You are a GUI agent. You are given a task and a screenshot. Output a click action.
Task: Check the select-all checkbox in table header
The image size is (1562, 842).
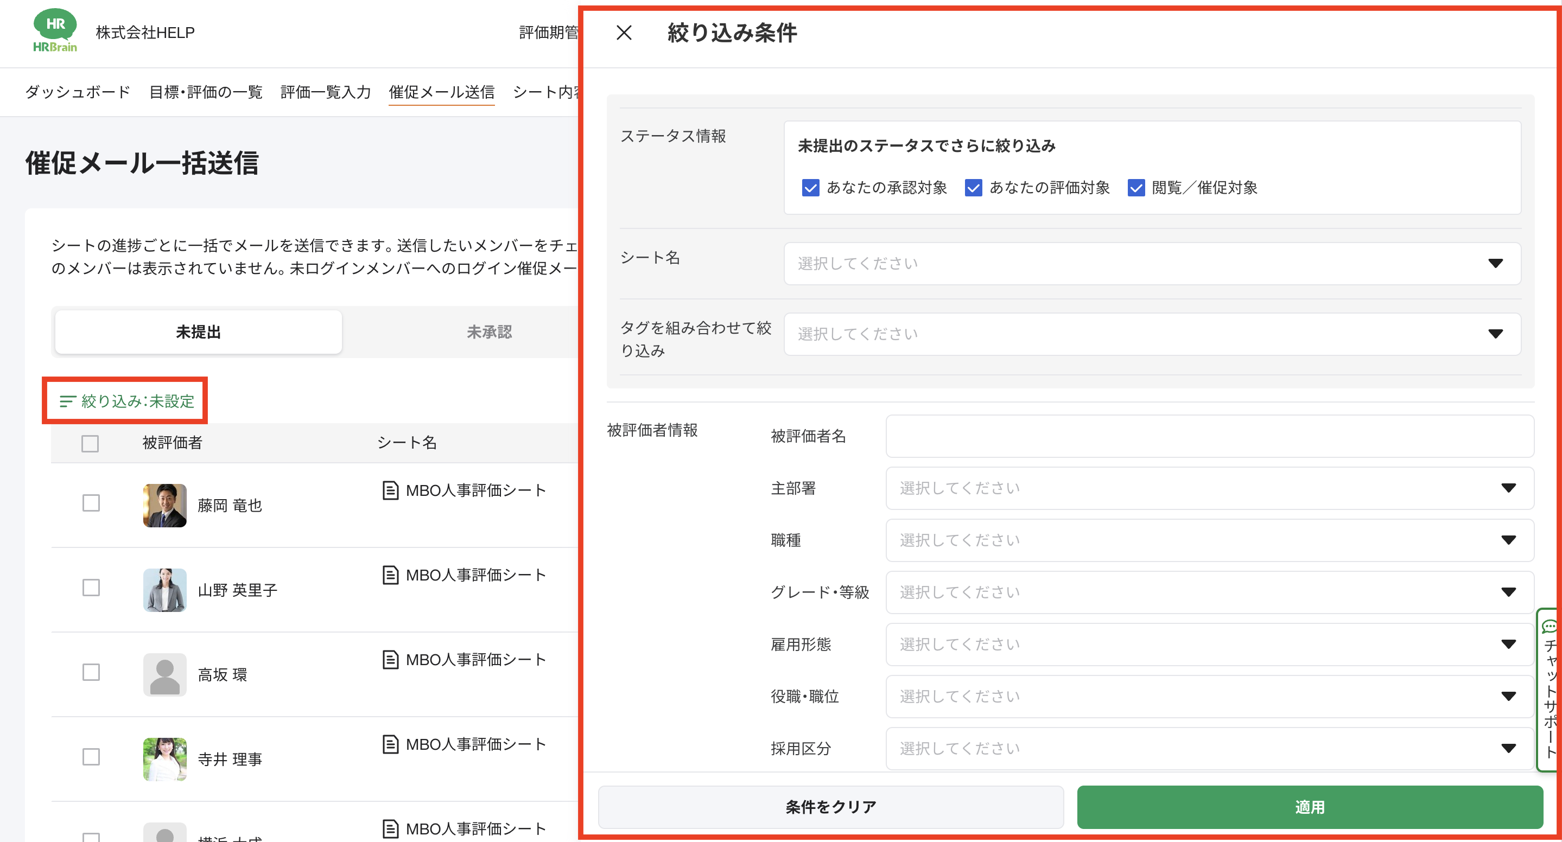click(x=90, y=443)
